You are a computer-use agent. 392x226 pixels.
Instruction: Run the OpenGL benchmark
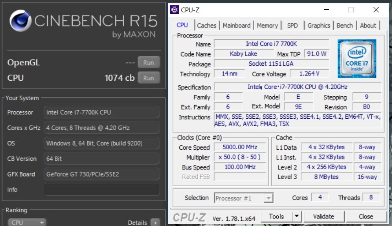click(x=149, y=63)
